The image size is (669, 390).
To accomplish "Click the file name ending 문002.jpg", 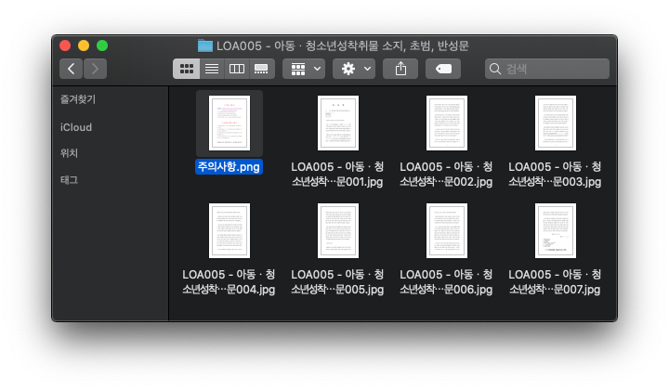I will click(446, 174).
